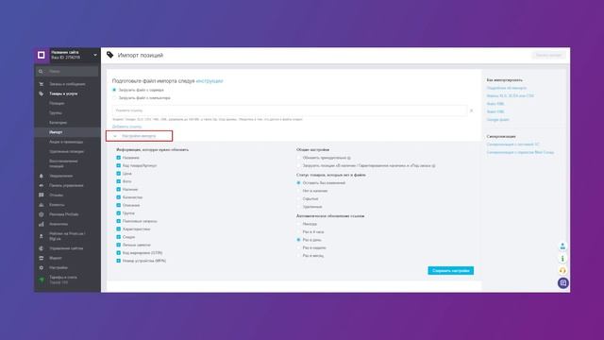
Task: Open the Позиции sidebar menu item
Action: tap(57, 103)
